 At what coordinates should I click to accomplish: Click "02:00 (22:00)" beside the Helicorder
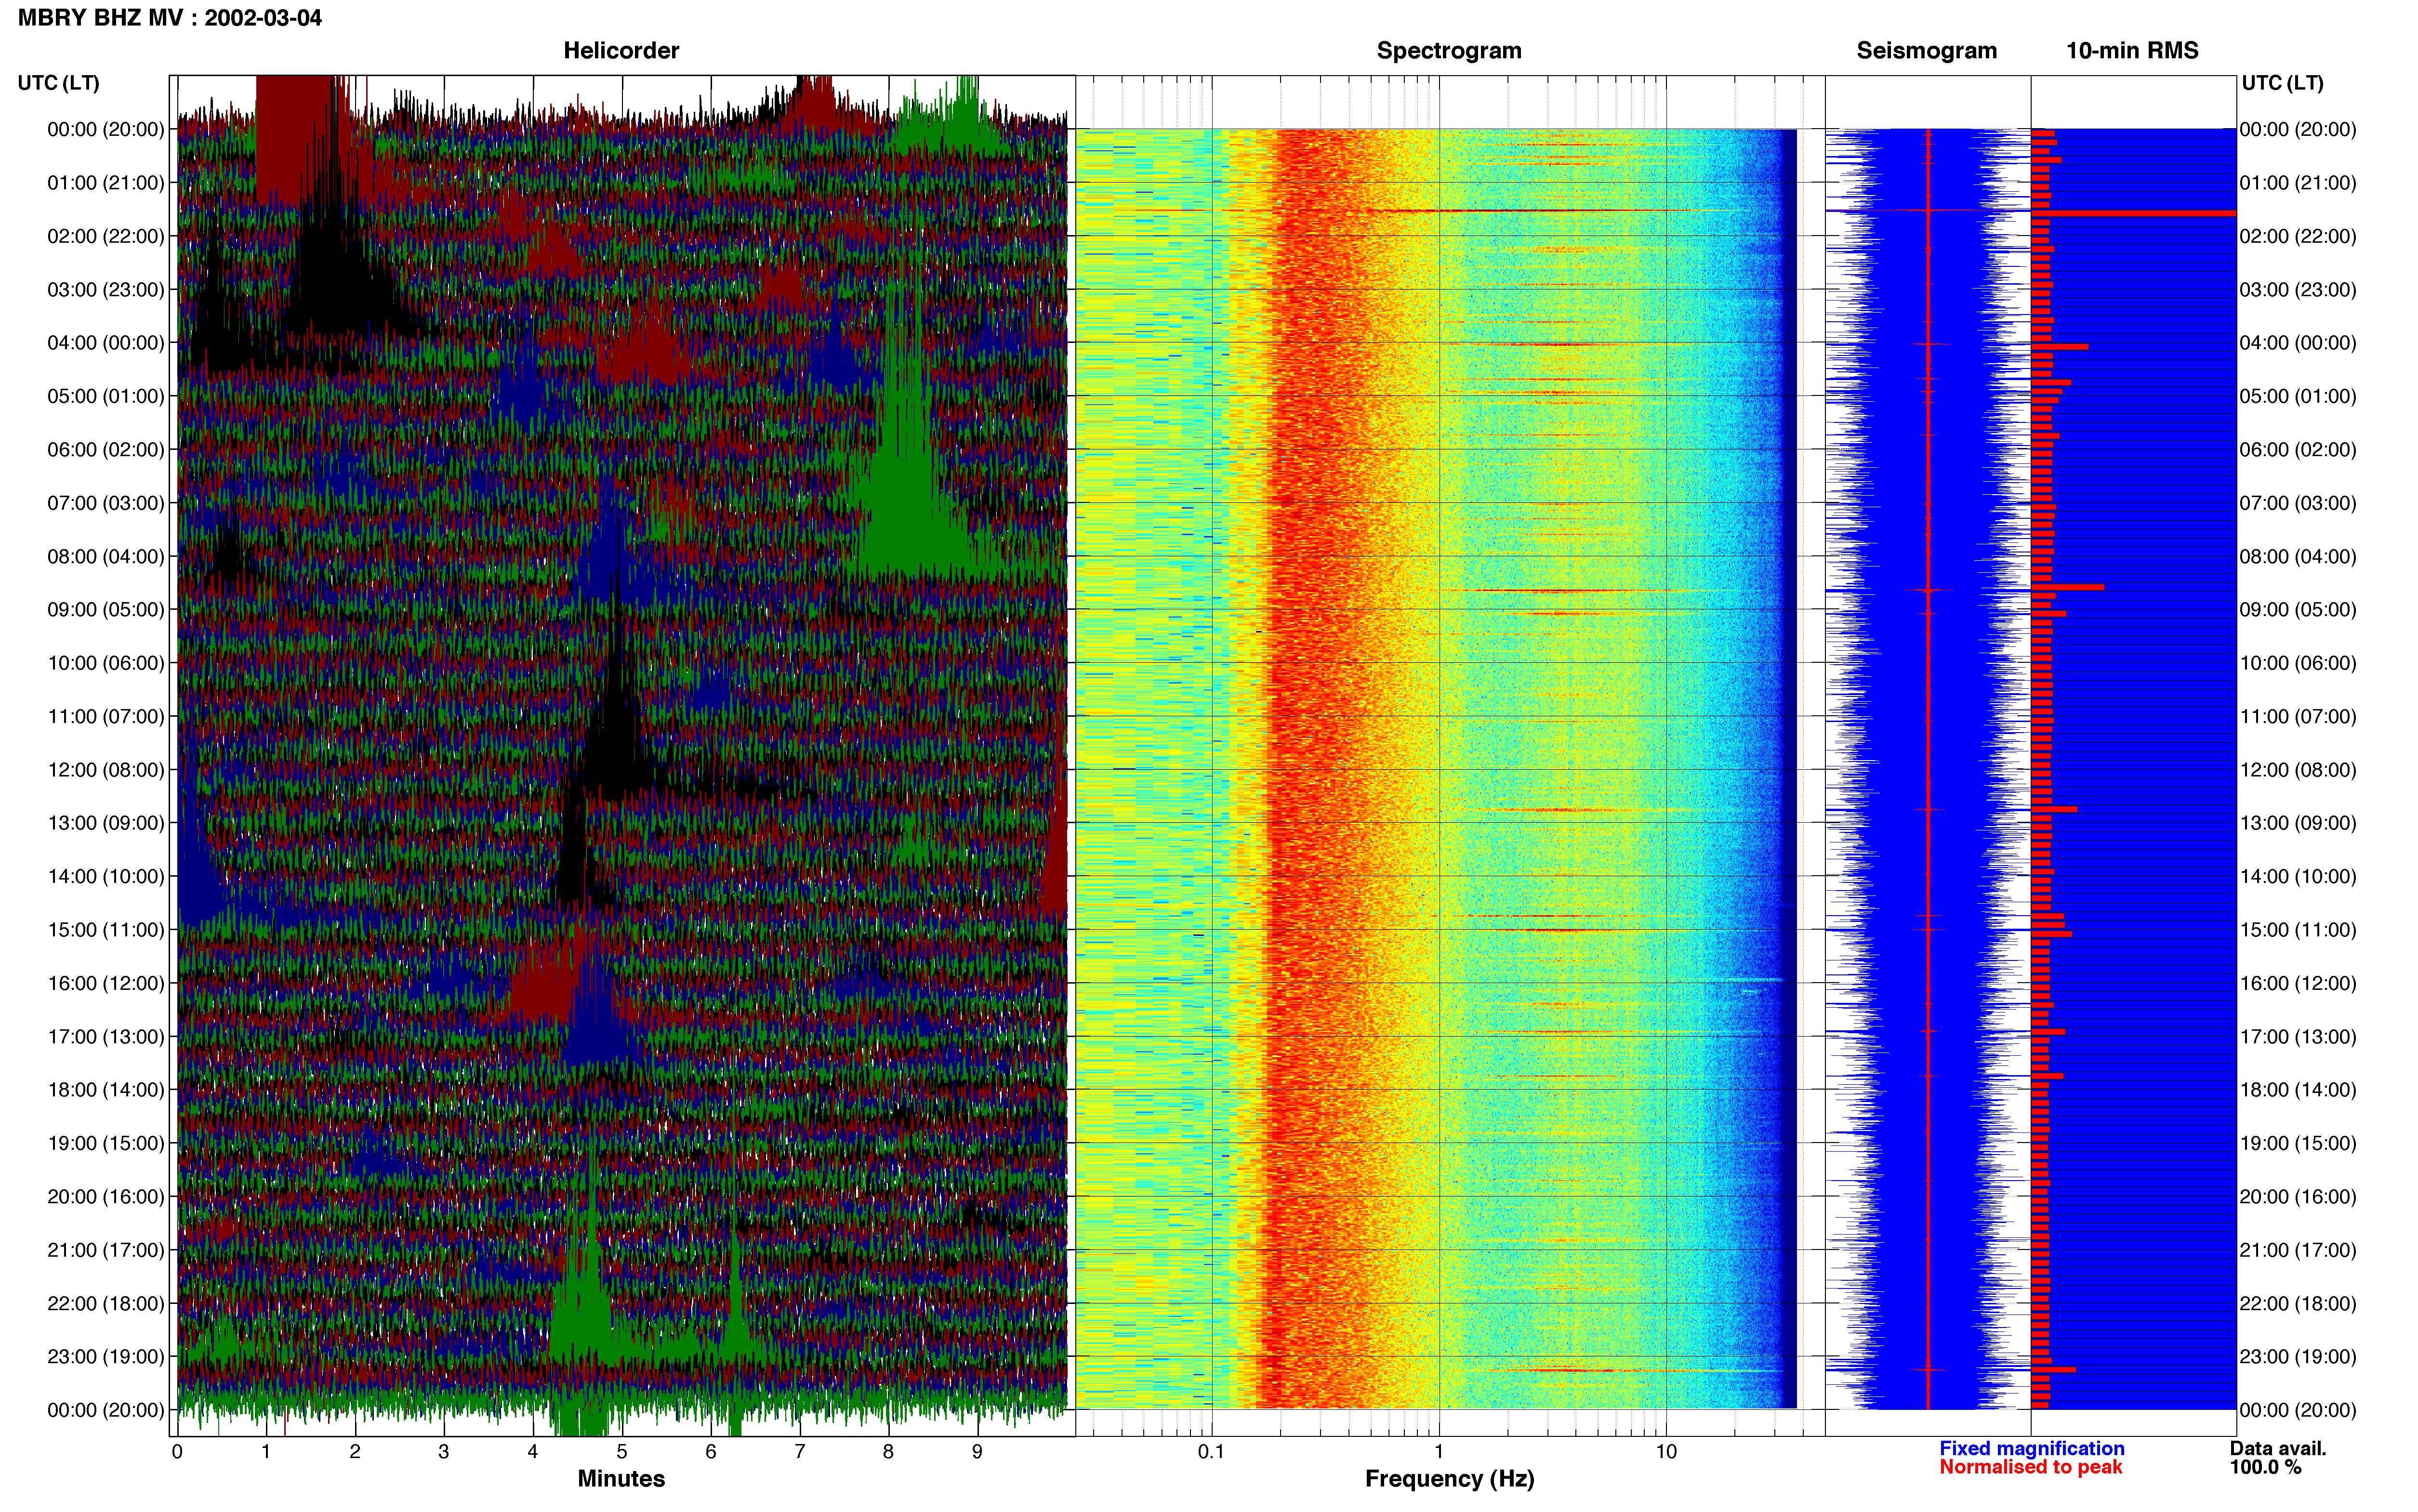[x=106, y=236]
